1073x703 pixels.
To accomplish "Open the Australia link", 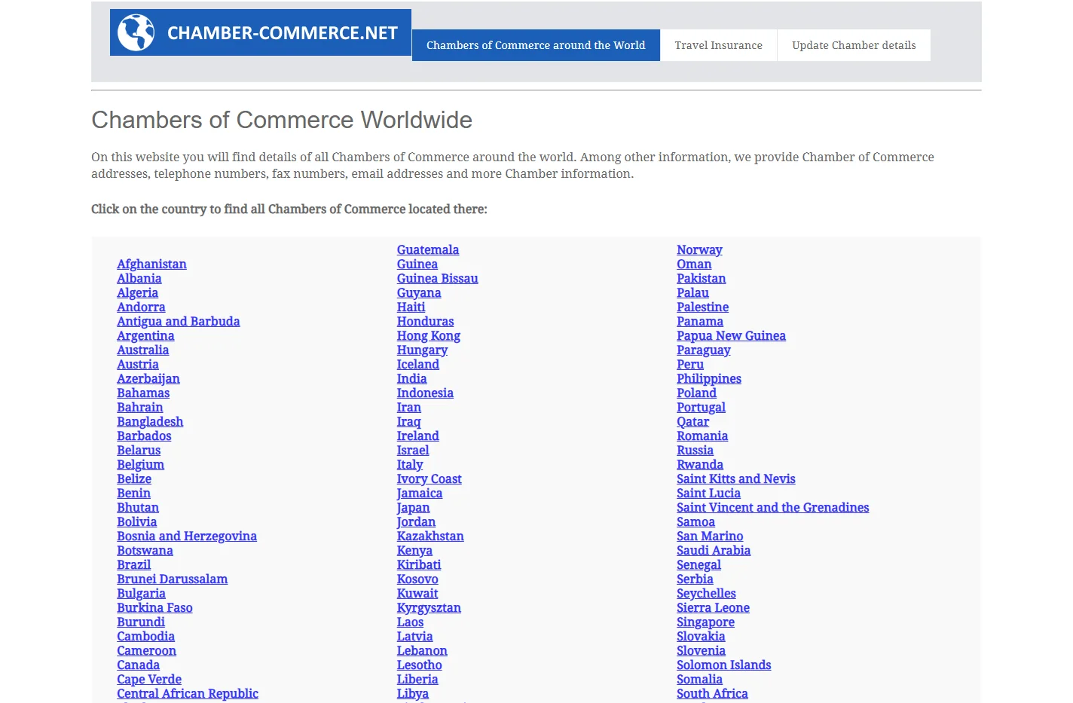I will click(x=142, y=350).
